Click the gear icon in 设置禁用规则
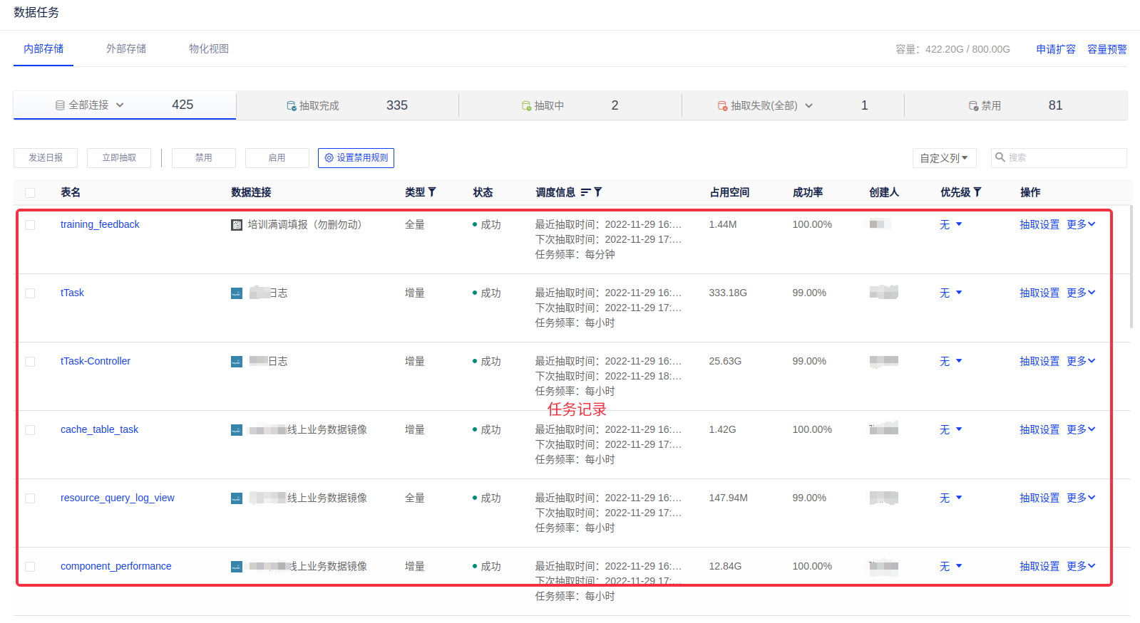Screen dimensions: 1140x623 [x=329, y=158]
